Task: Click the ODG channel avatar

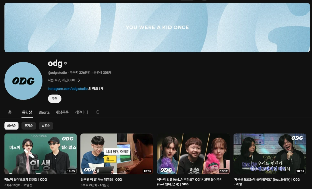Action: (x=23, y=81)
